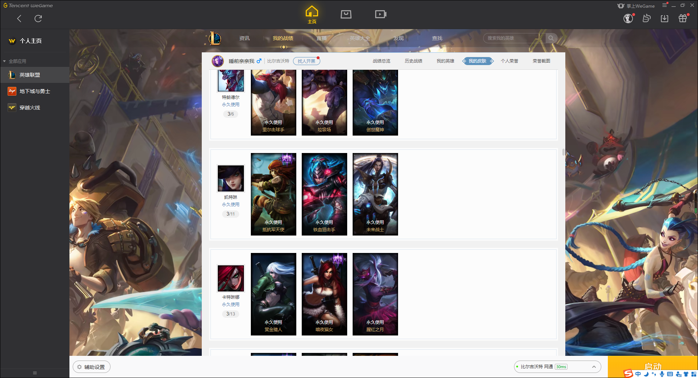The width and height of the screenshot is (698, 378).
Task: Open the 直播 tab
Action: 321,38
